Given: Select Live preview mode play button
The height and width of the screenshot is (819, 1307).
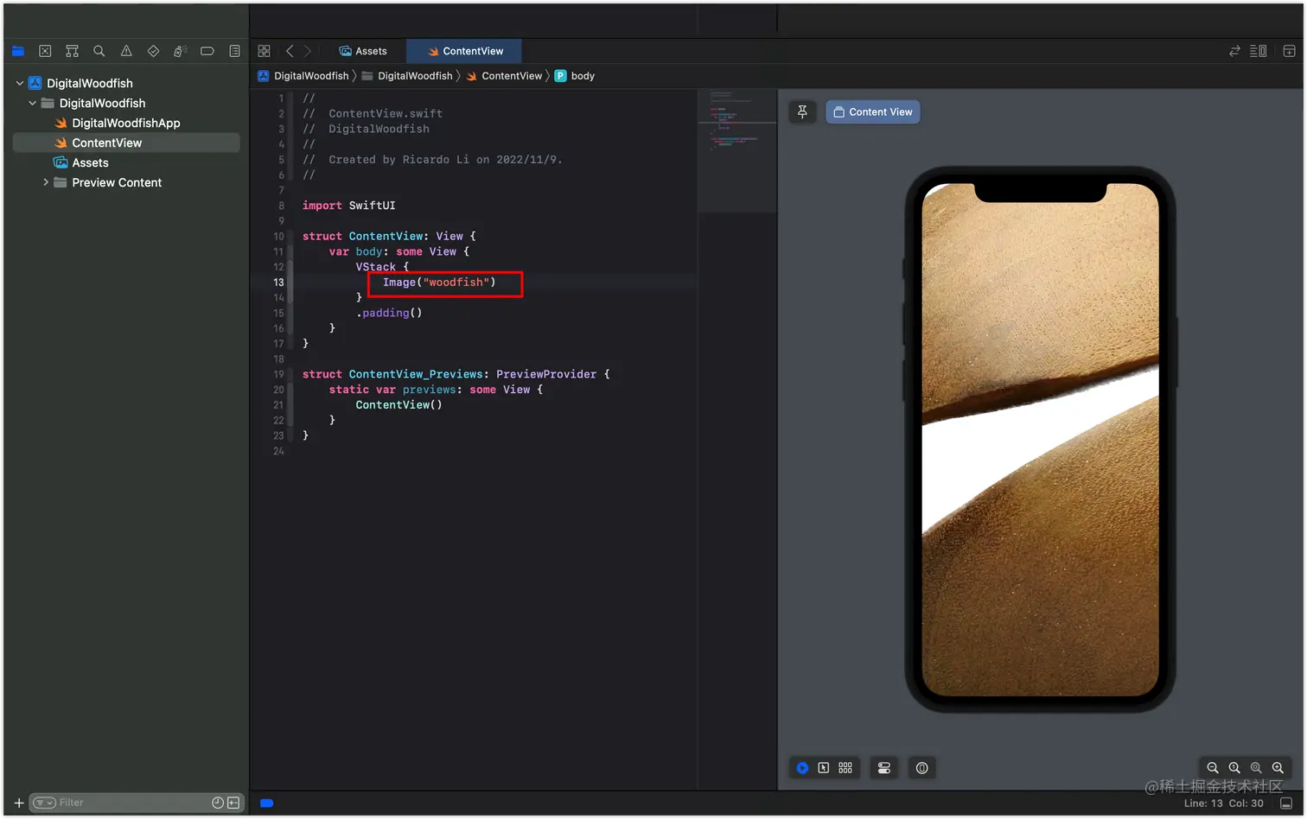Looking at the screenshot, I should point(802,768).
